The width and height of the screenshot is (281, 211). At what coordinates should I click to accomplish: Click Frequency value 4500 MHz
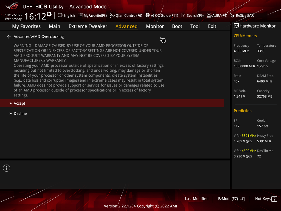click(241, 51)
